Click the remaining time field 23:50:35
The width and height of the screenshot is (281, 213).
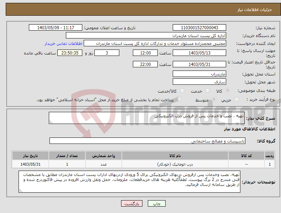[x=70, y=53]
